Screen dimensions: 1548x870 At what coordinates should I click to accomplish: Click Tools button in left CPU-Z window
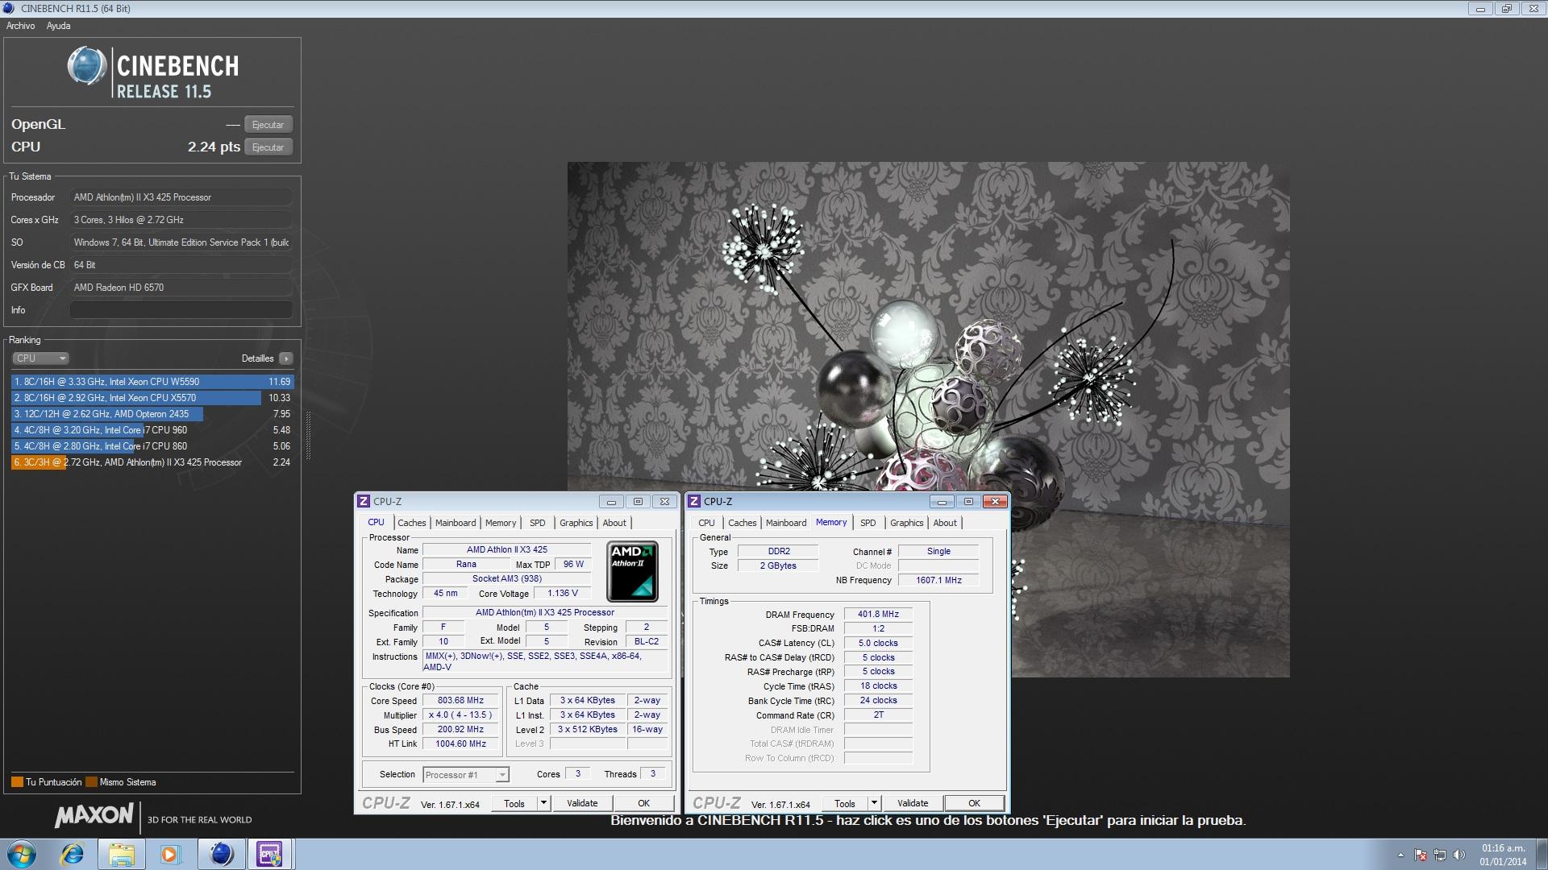point(514,803)
